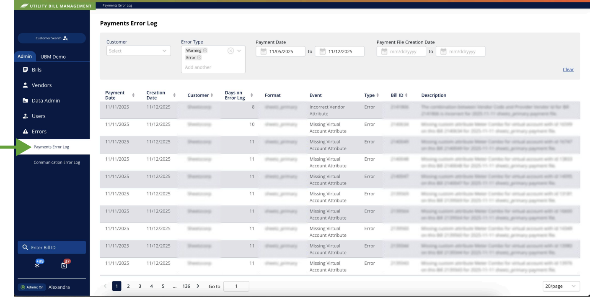Click the Event column header
Screen dimensions: 603x297
pos(316,95)
